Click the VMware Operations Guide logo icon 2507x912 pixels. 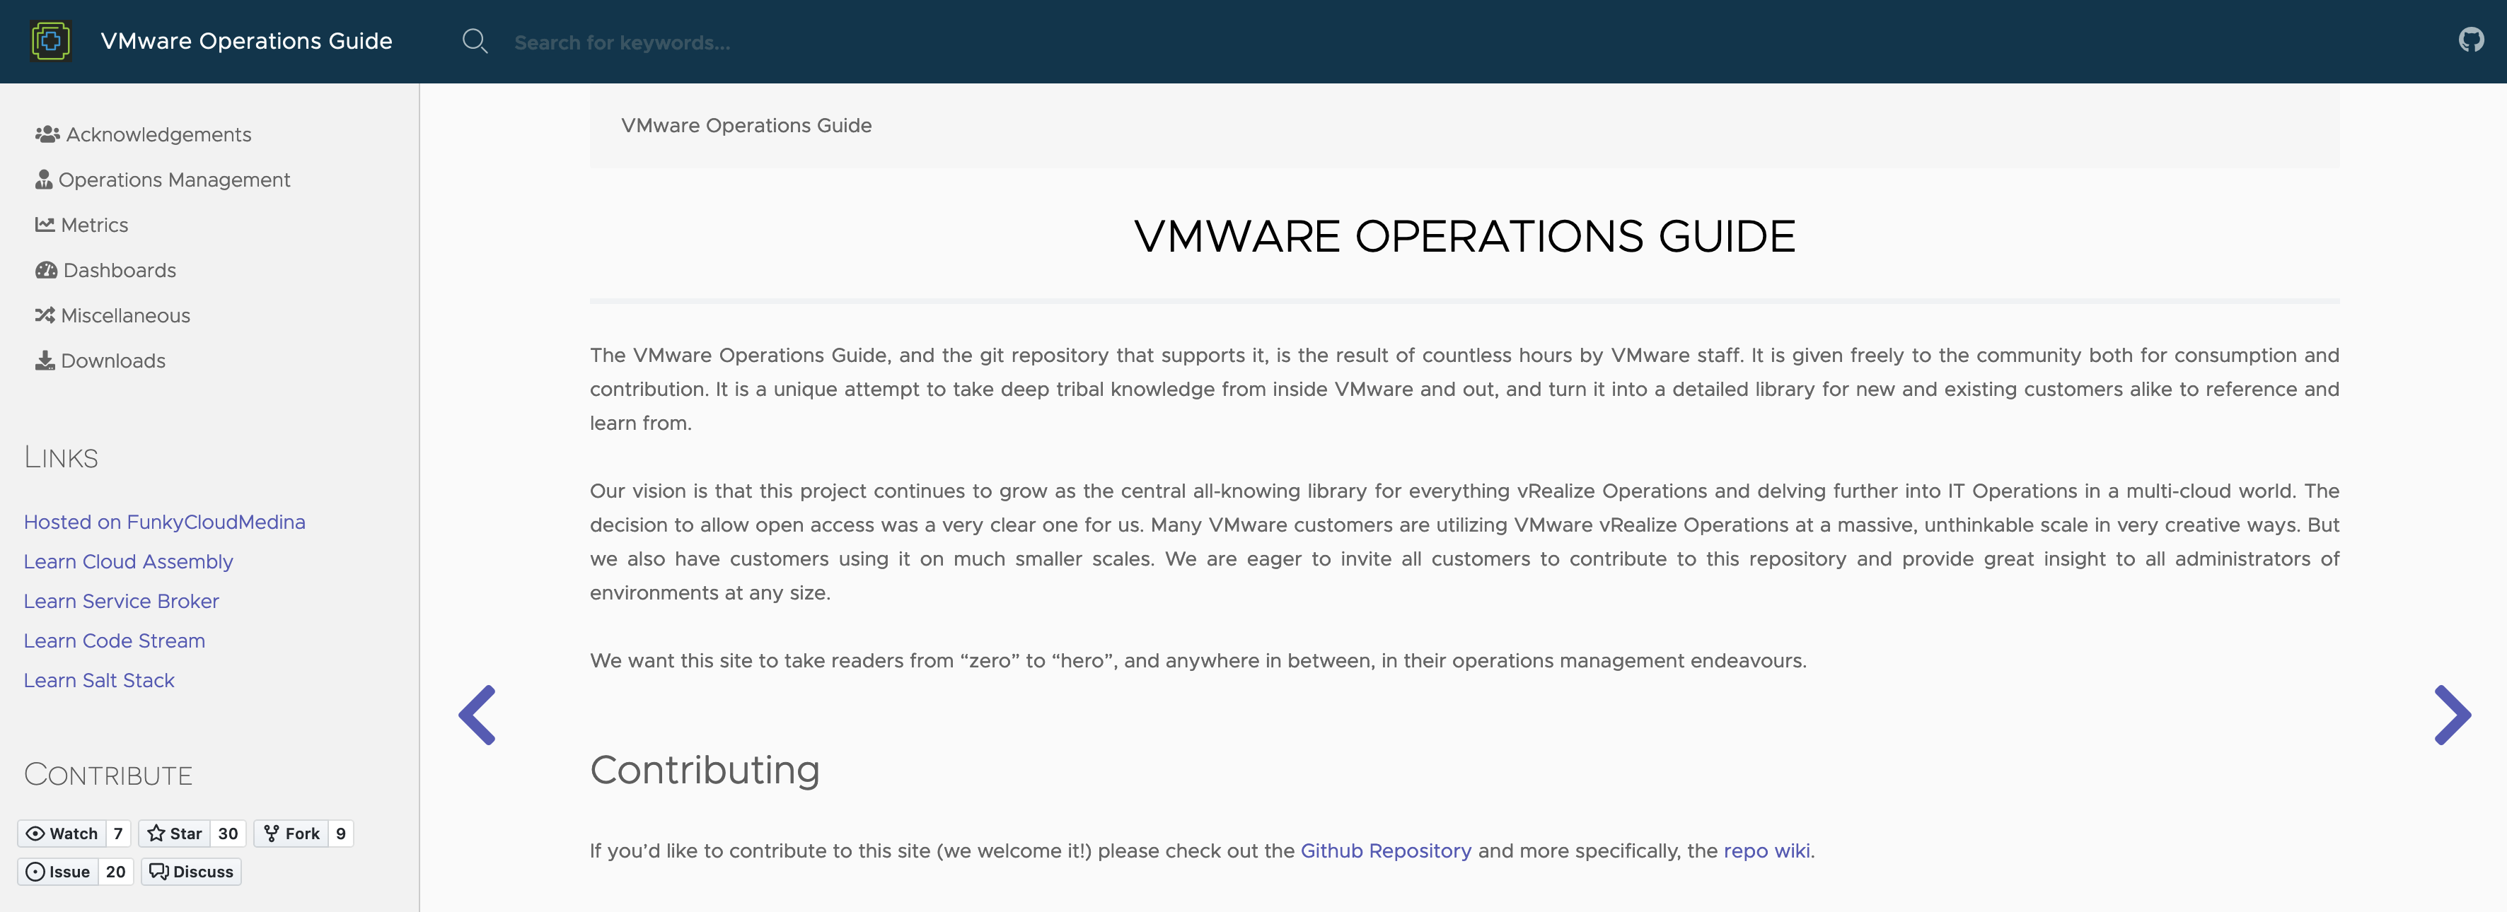pos(51,41)
